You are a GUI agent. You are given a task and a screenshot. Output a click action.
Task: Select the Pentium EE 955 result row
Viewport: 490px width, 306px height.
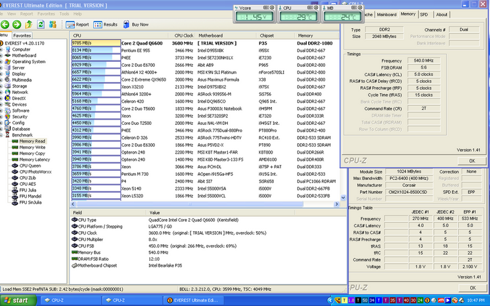click(x=205, y=50)
